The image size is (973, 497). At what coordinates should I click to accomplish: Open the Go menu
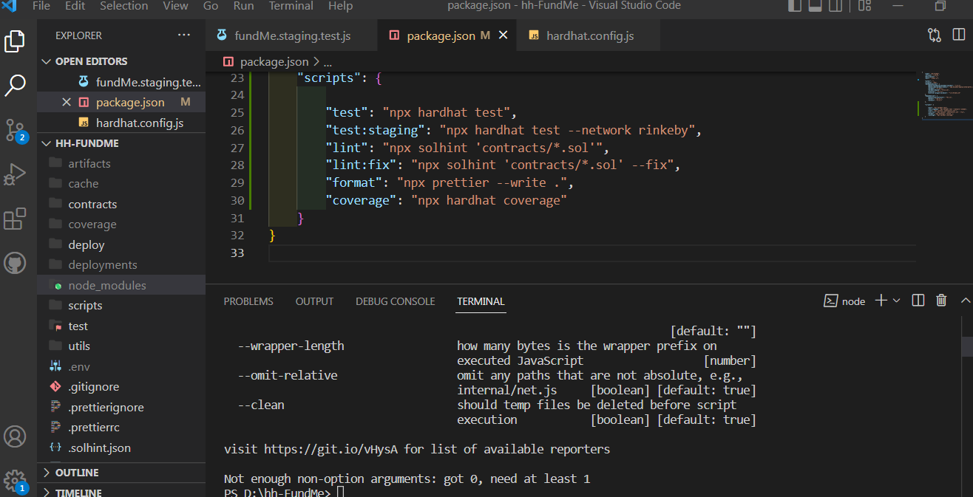click(x=211, y=6)
